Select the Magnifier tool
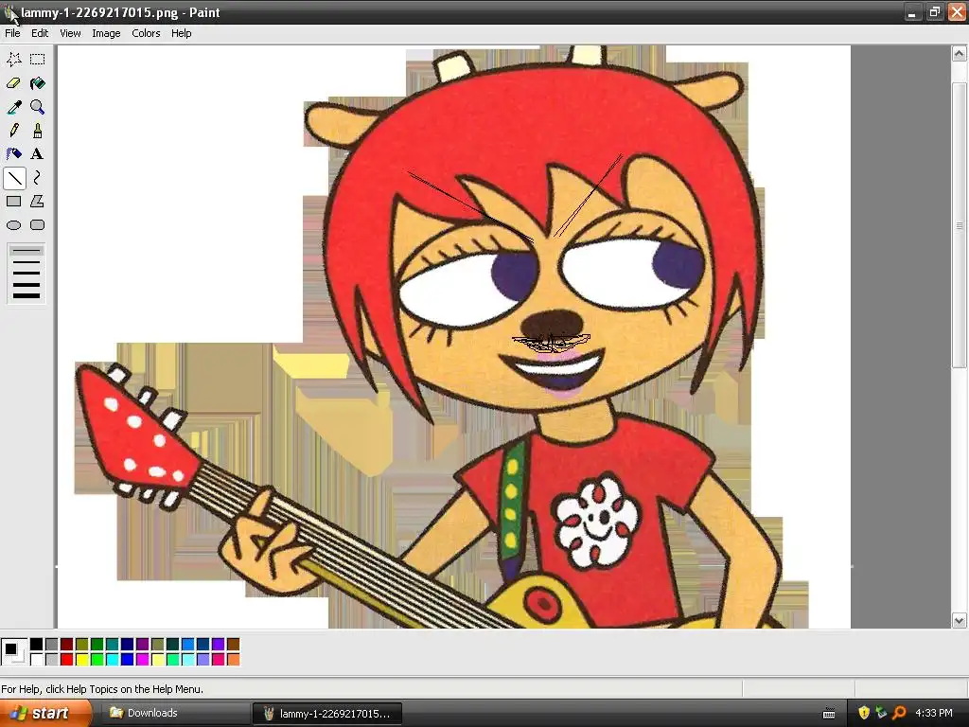Image resolution: width=969 pixels, height=727 pixels. 37,107
